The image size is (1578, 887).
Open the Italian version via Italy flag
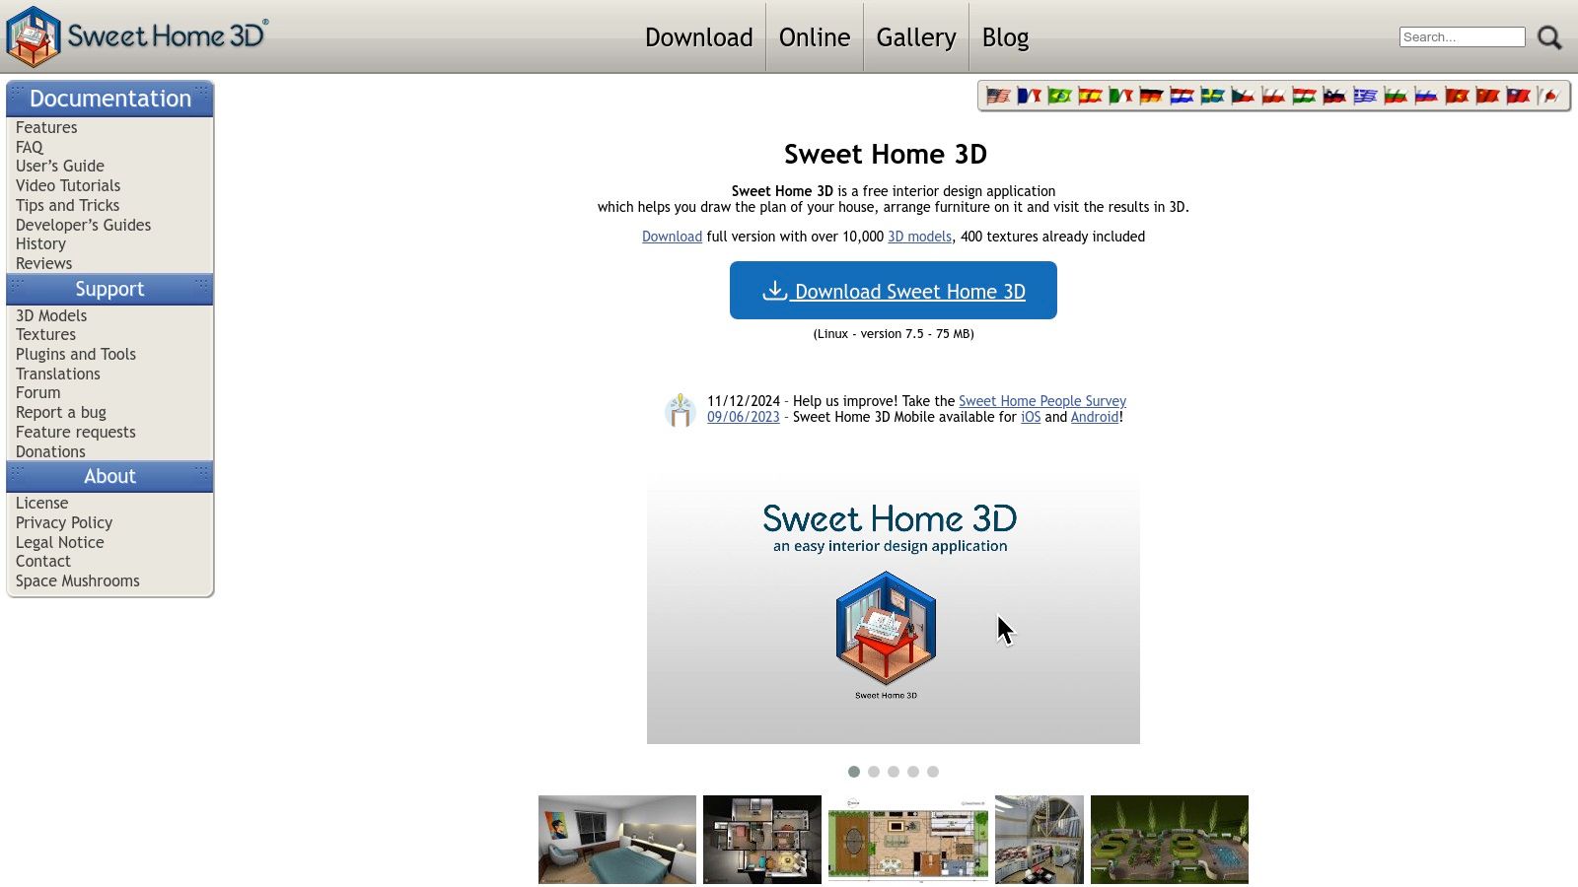(x=1122, y=96)
